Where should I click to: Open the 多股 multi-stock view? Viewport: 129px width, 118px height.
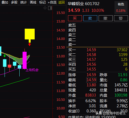(x=14, y=2)
